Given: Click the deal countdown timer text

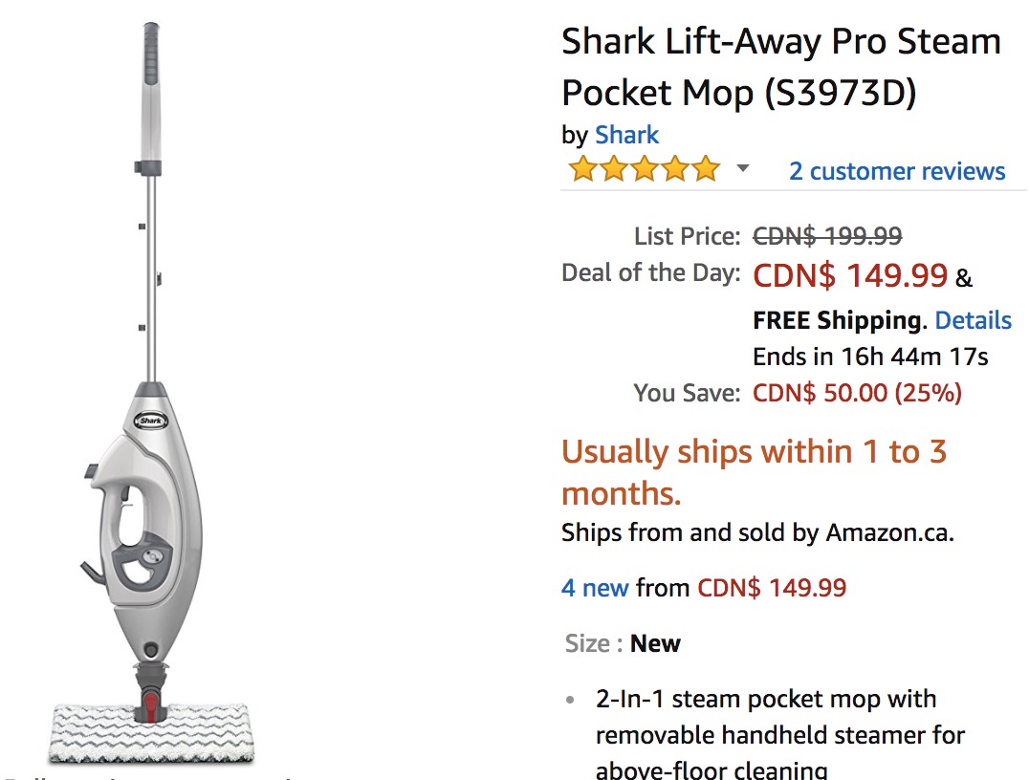Looking at the screenshot, I should (x=870, y=357).
